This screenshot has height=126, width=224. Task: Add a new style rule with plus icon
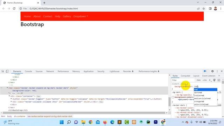point(210,80)
